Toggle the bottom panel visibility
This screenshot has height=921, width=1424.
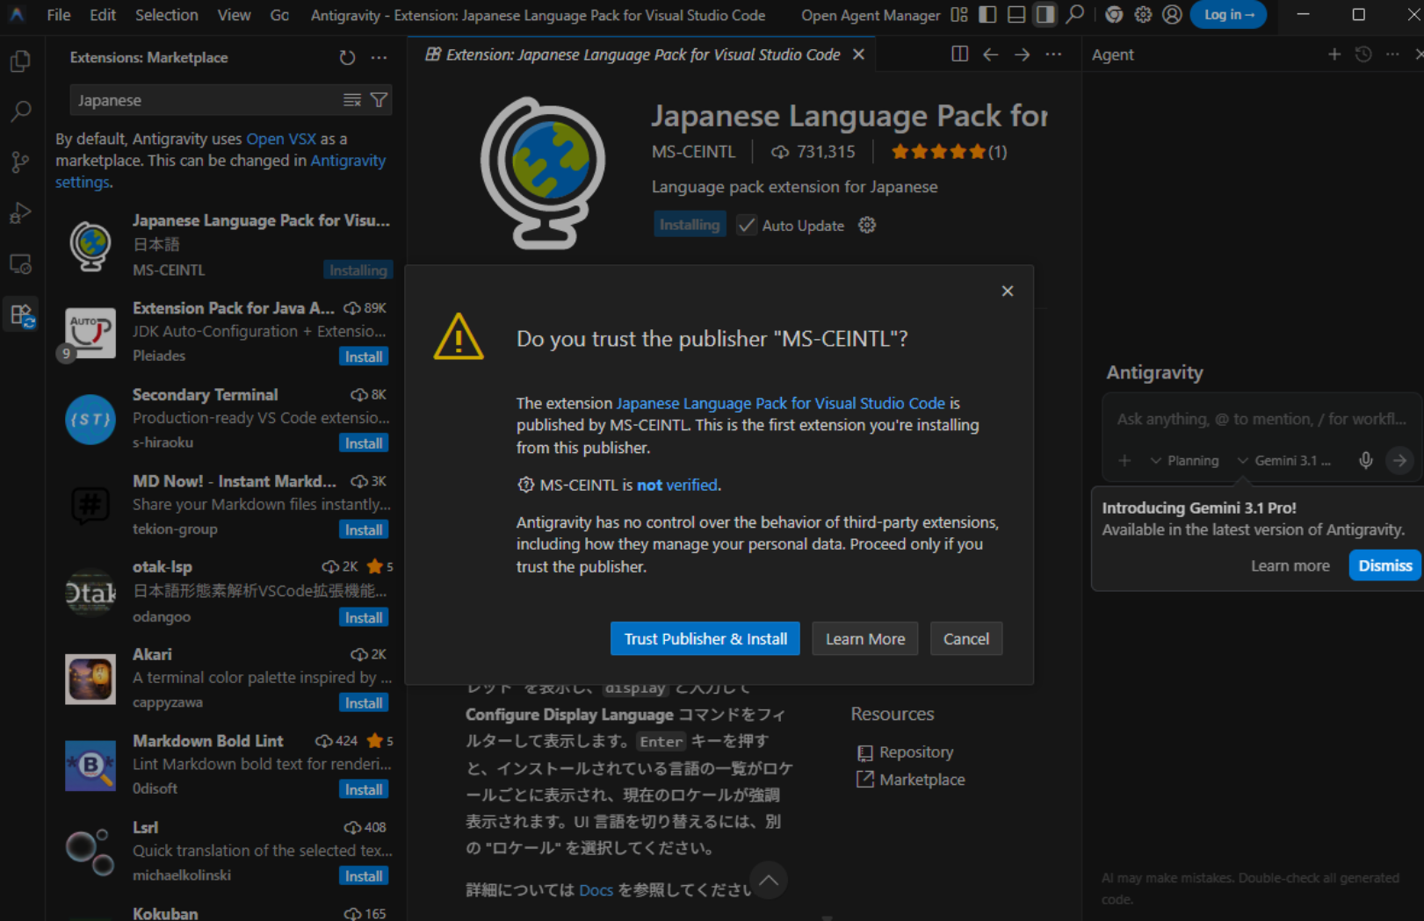click(1016, 15)
